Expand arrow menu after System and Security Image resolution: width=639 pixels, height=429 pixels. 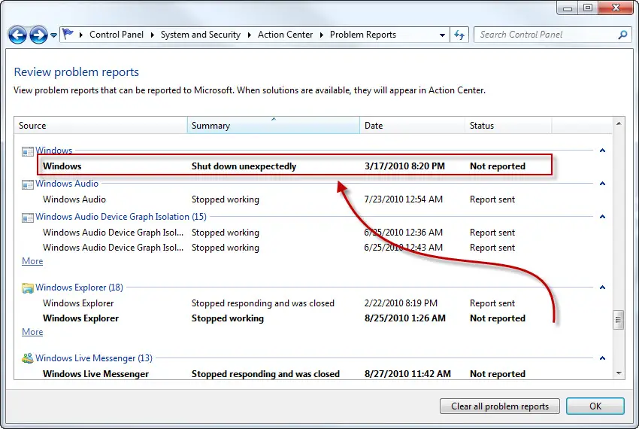(x=249, y=35)
